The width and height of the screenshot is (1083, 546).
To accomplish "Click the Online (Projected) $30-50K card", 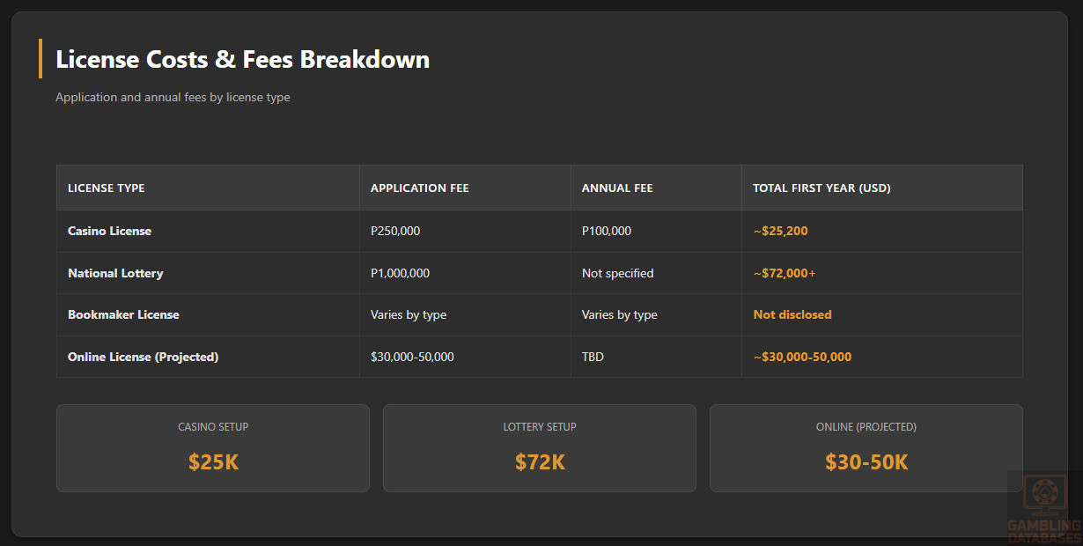I will click(x=866, y=447).
